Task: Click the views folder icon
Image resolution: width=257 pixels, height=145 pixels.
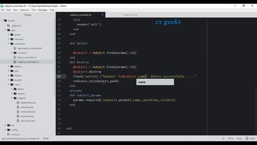Action: 12,84
